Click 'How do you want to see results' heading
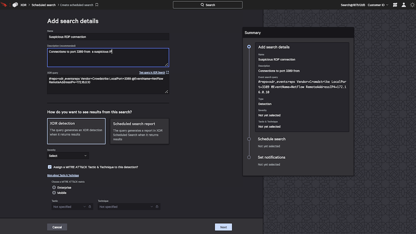The width and height of the screenshot is (416, 234). click(x=89, y=112)
